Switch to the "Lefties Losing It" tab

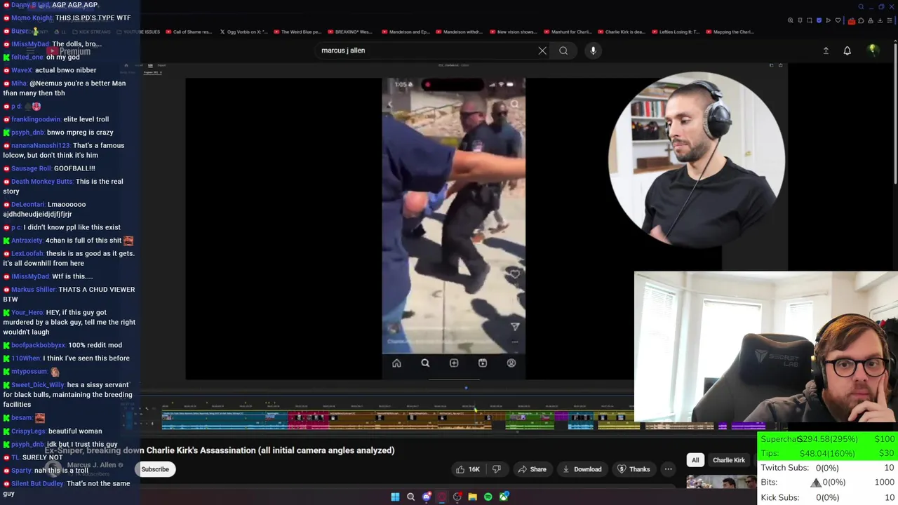675,32
